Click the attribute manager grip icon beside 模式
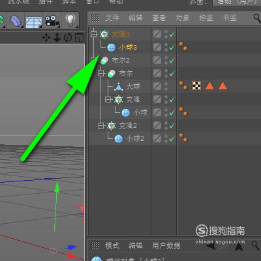This screenshot has width=261, height=261. 95,245
